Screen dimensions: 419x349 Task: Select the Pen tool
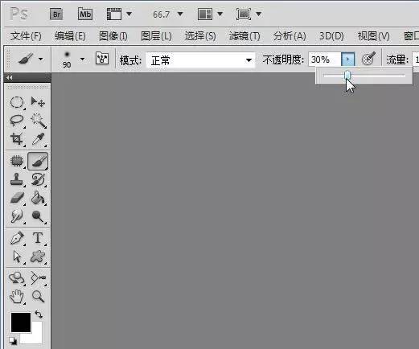[x=17, y=238]
